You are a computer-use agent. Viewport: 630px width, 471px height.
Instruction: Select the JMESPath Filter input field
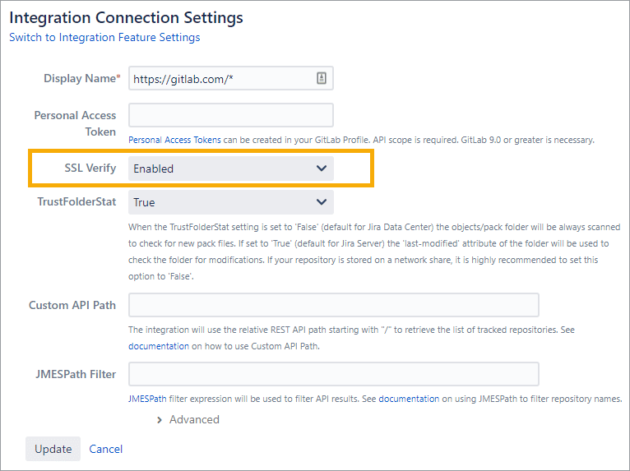pos(333,374)
